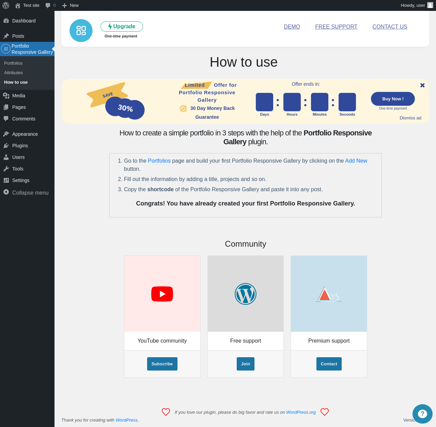Click the WordPress logo in admin bar
This screenshot has height=427, width=436.
point(6,5)
